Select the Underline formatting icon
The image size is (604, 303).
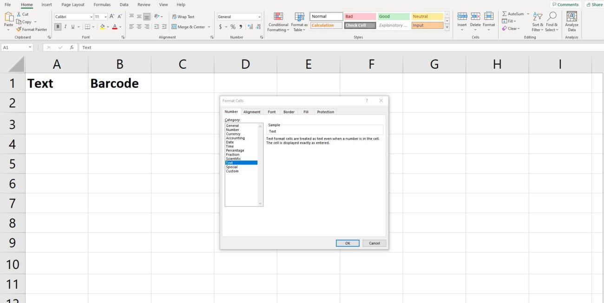click(73, 26)
